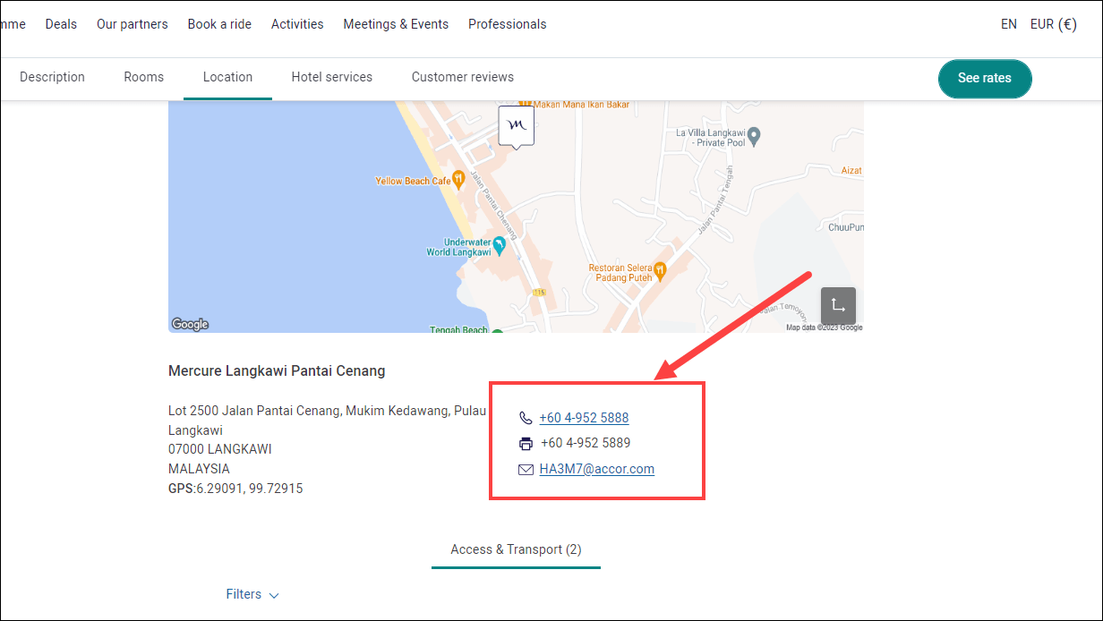Click the Google logo on the map
The width and height of the screenshot is (1103, 621).
tap(190, 324)
